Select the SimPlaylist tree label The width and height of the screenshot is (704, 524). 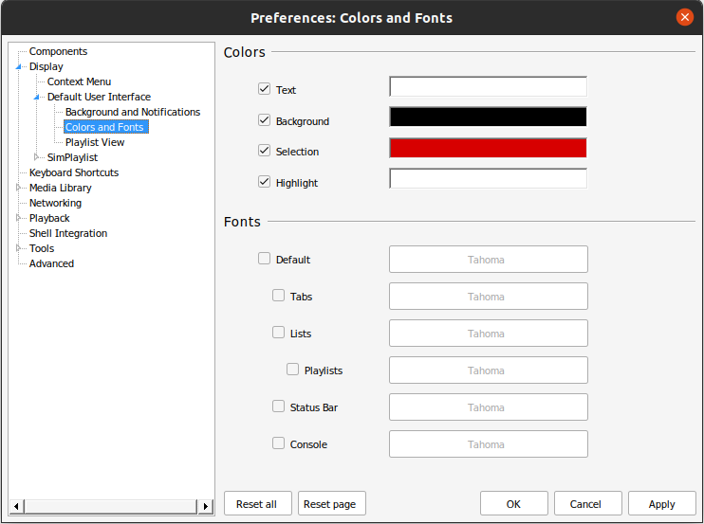[72, 157]
